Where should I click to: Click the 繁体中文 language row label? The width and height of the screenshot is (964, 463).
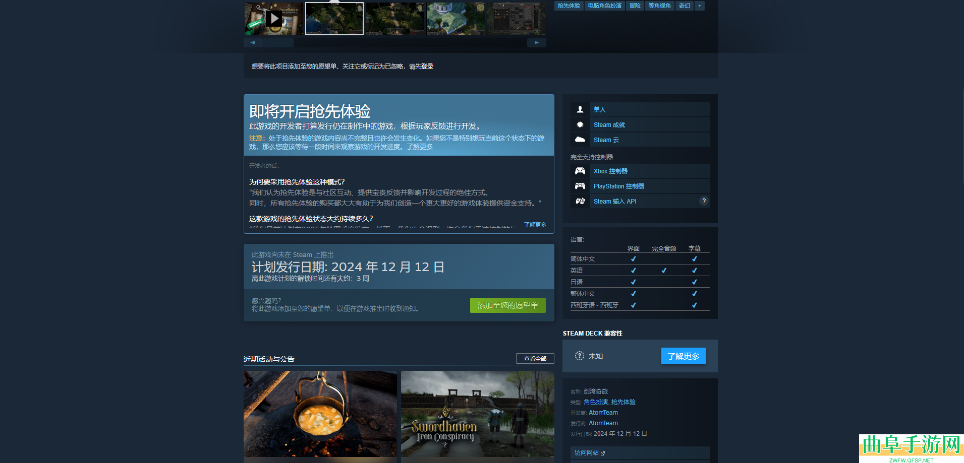(583, 294)
